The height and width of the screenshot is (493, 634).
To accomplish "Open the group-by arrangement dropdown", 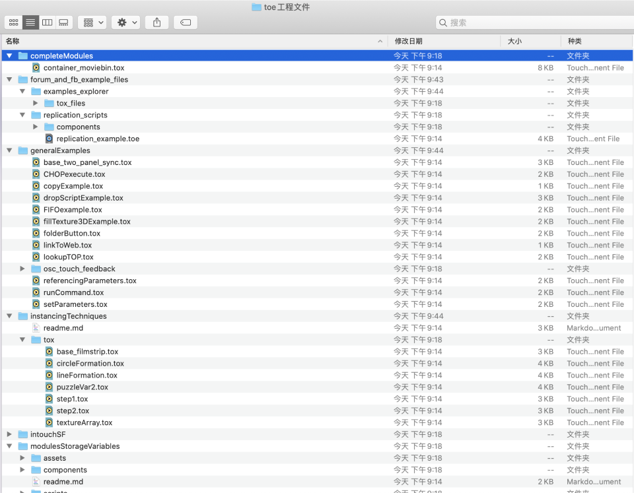I will [92, 22].
